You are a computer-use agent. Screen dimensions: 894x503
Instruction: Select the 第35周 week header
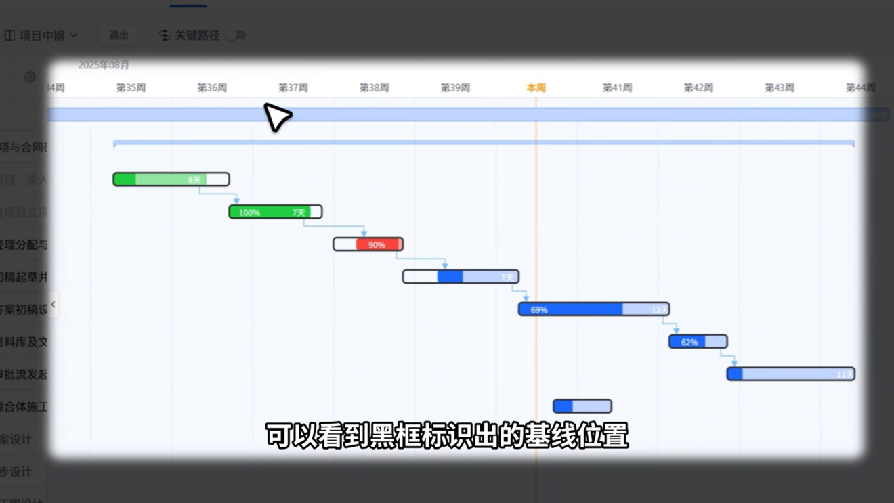131,88
